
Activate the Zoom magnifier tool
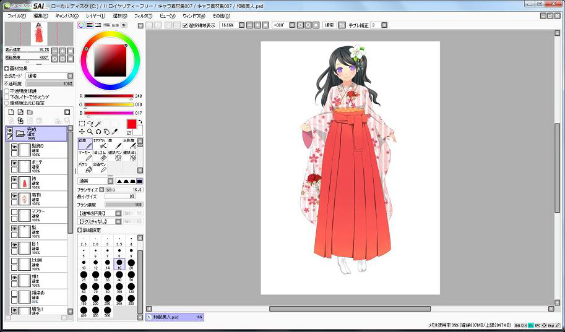pyautogui.click(x=90, y=132)
